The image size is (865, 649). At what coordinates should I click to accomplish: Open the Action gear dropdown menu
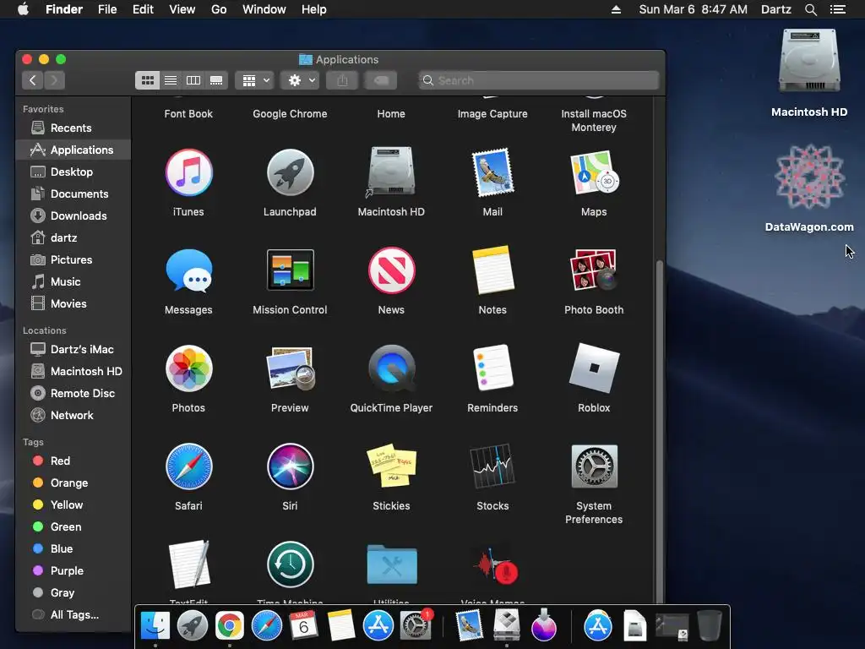pos(300,80)
